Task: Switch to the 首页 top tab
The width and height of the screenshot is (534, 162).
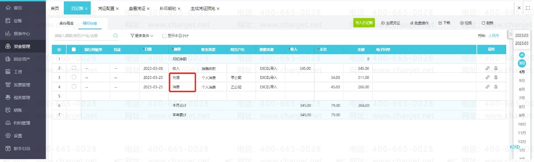Action: 55,8
